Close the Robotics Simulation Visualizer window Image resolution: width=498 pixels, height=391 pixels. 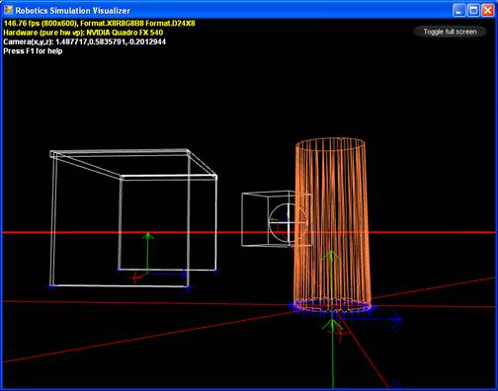click(x=488, y=10)
